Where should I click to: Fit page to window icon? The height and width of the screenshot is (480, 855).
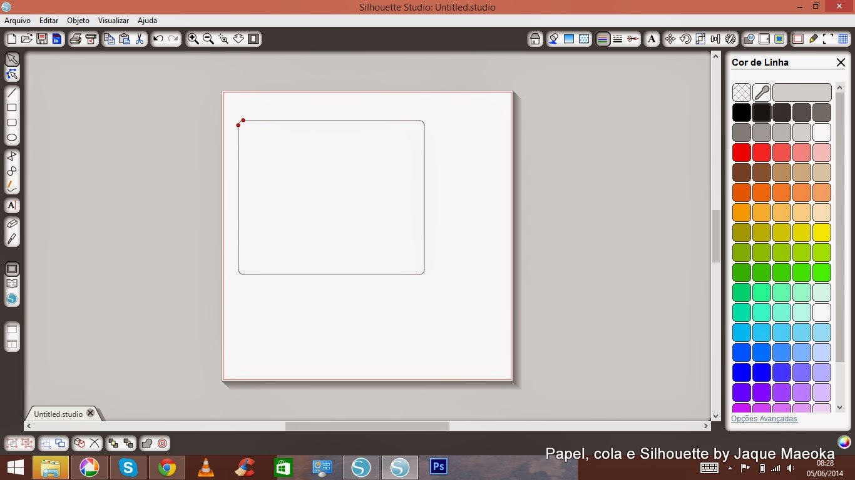tap(253, 39)
